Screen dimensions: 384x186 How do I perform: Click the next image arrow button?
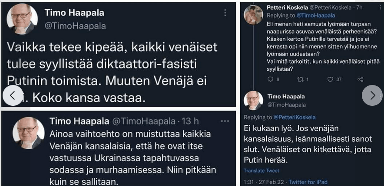[x=372, y=95]
